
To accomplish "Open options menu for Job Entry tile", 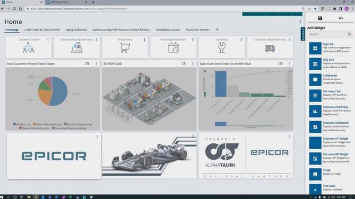I will 241,40.
